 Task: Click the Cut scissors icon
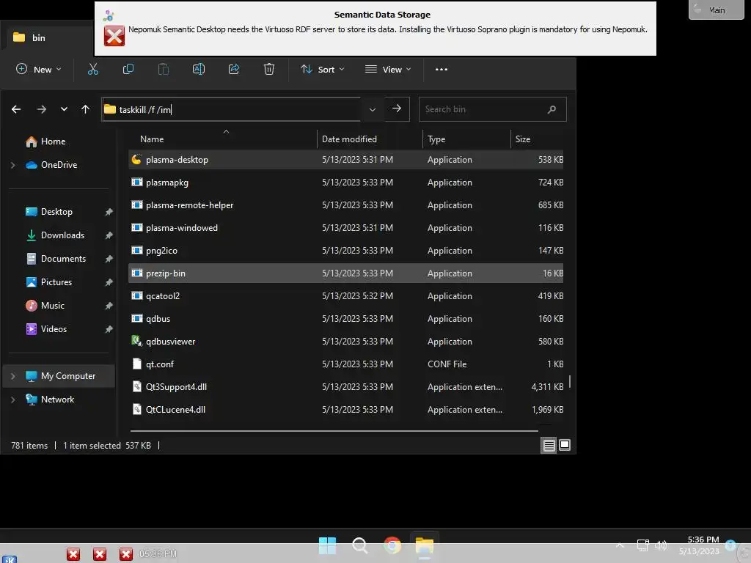pos(93,70)
